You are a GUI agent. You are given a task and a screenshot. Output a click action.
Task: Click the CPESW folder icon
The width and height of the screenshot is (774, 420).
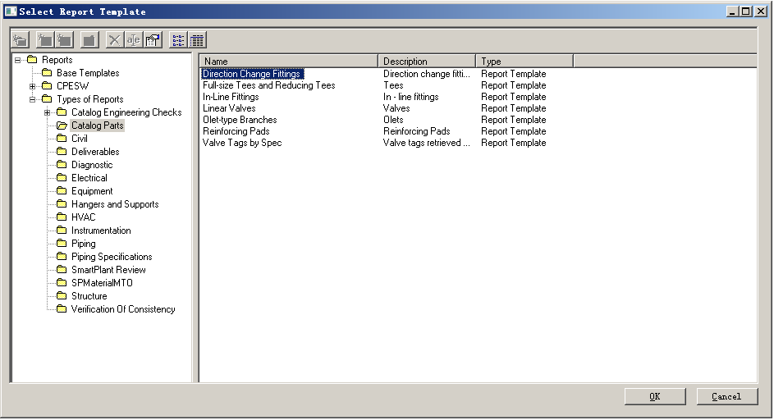[x=47, y=86]
